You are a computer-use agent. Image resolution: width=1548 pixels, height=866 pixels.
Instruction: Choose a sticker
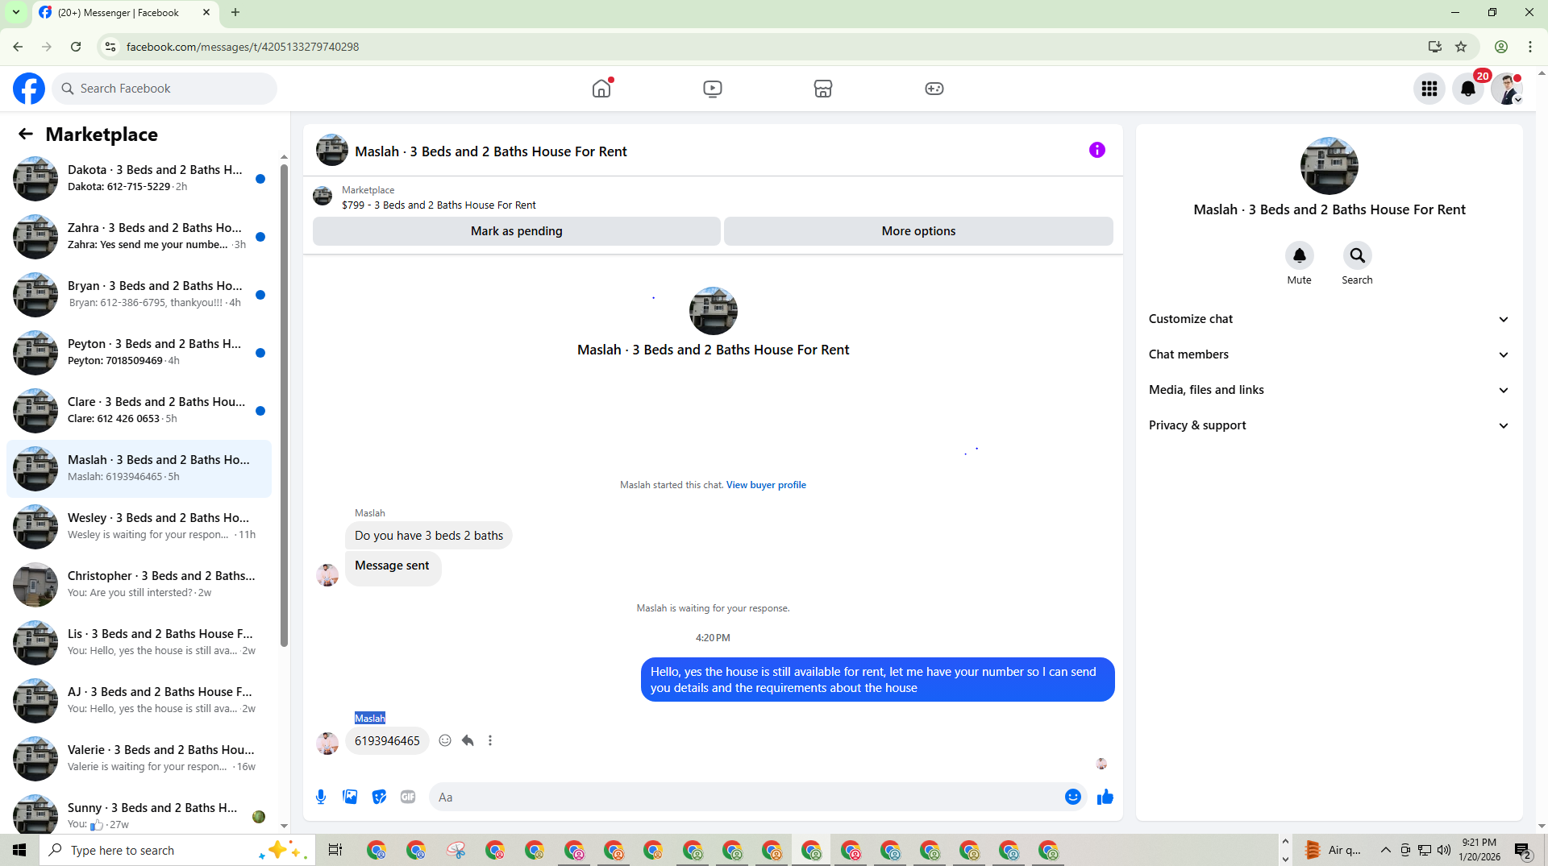(x=379, y=797)
